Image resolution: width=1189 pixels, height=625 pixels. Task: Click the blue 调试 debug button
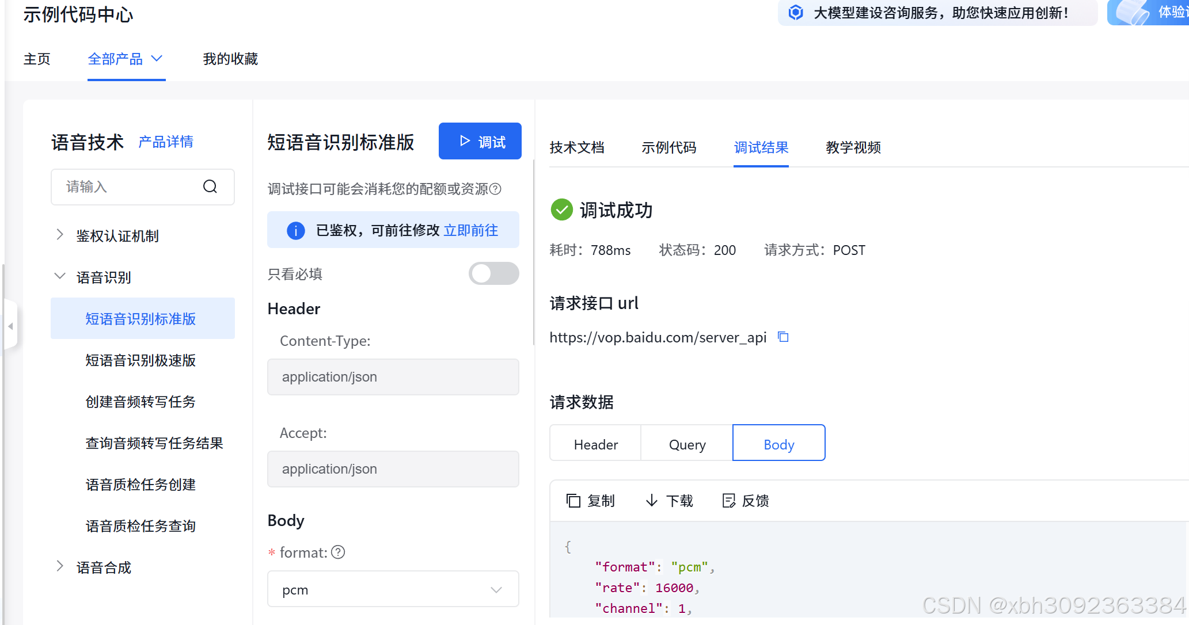point(480,142)
